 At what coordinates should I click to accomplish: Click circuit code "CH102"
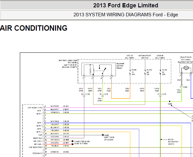(66, 146)
